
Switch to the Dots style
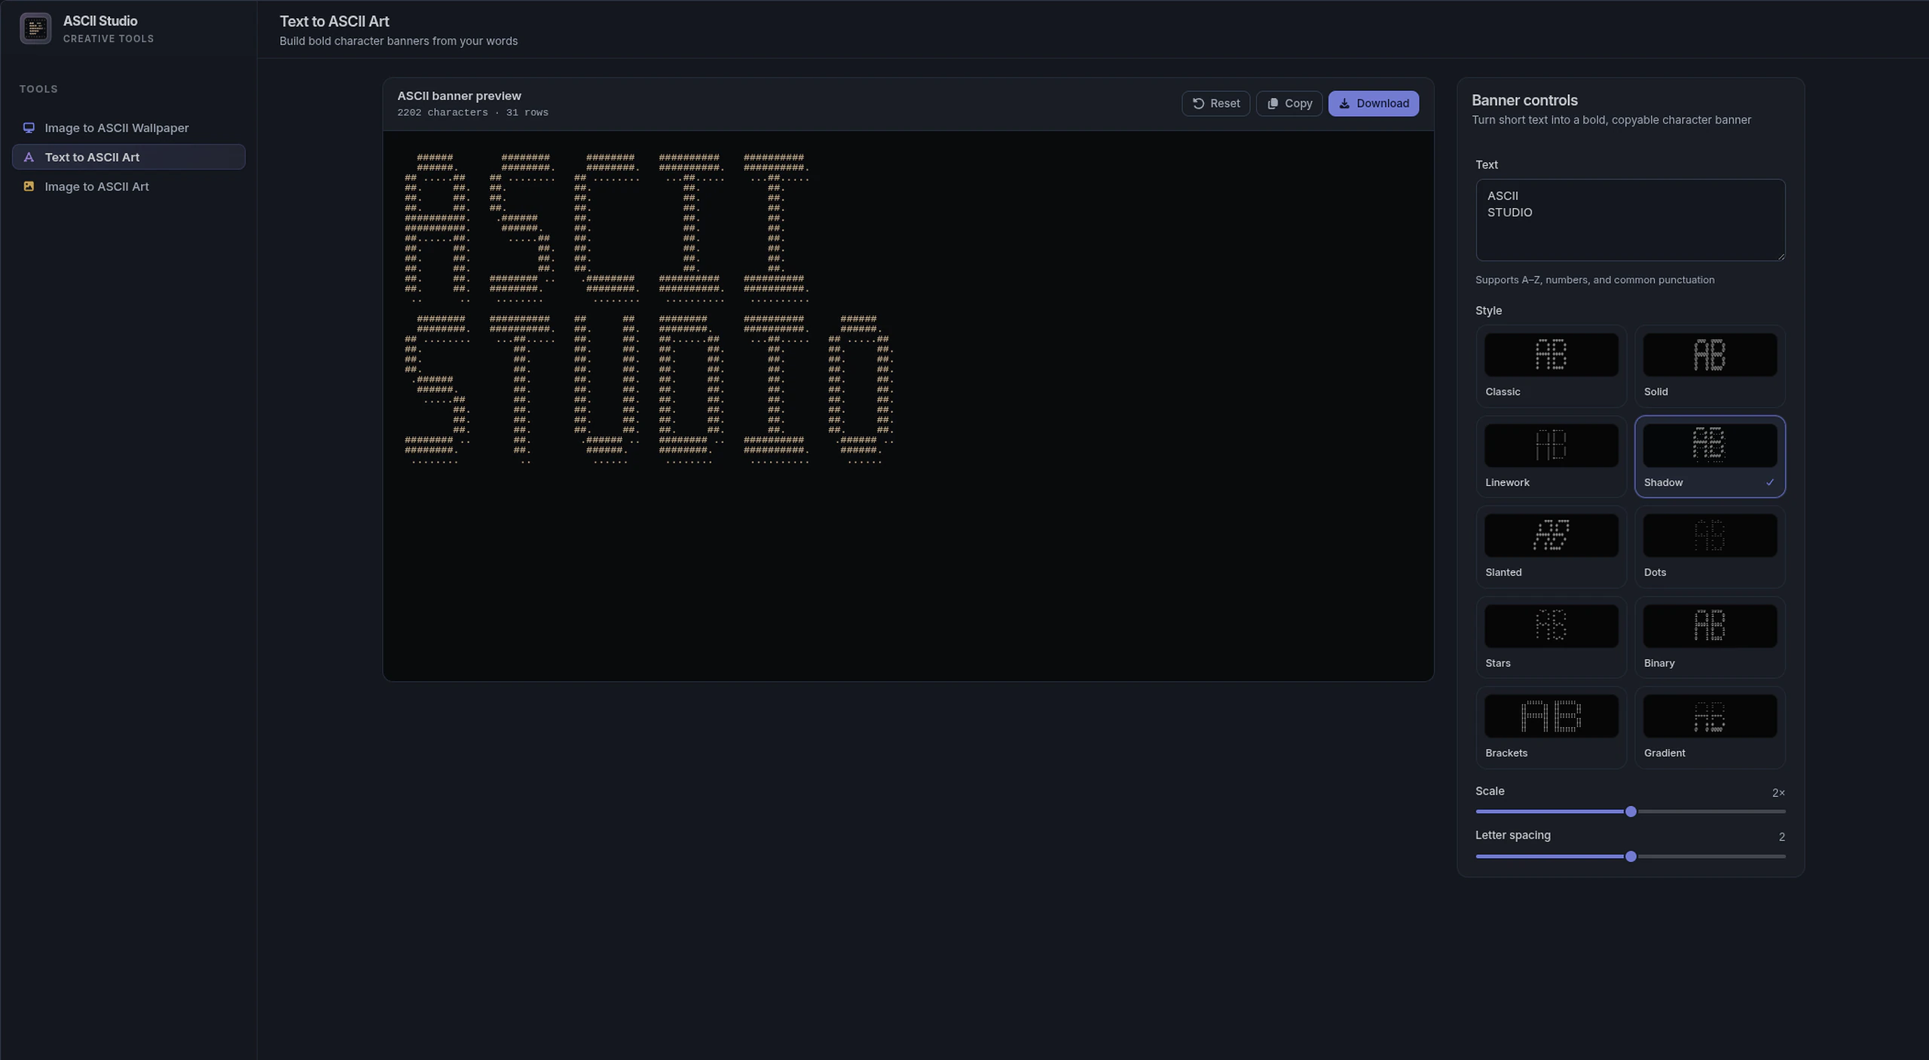[1710, 547]
